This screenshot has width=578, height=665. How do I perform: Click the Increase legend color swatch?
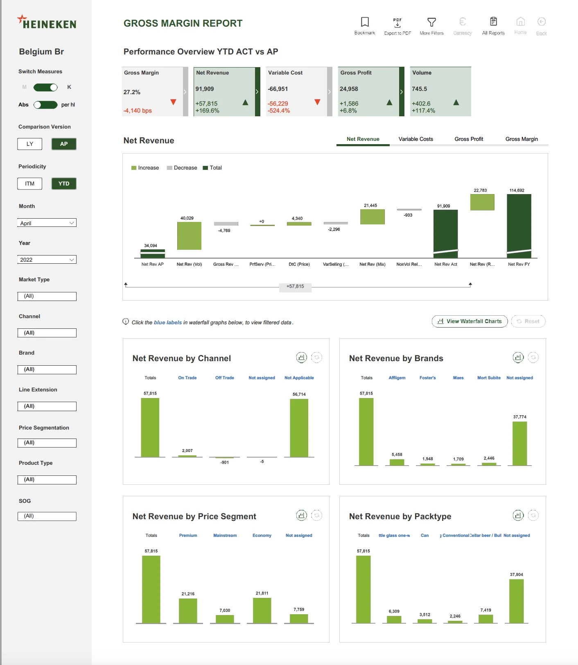(x=134, y=168)
